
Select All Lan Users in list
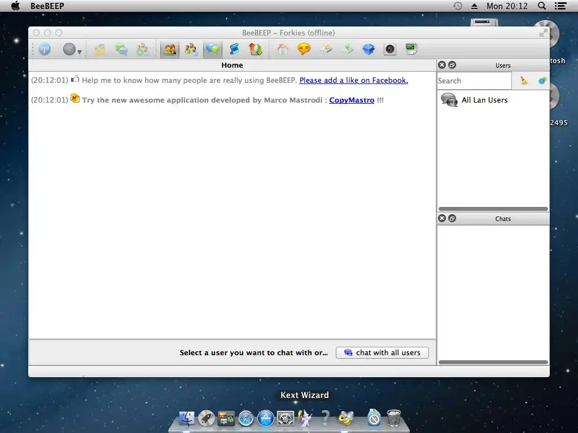[493, 100]
